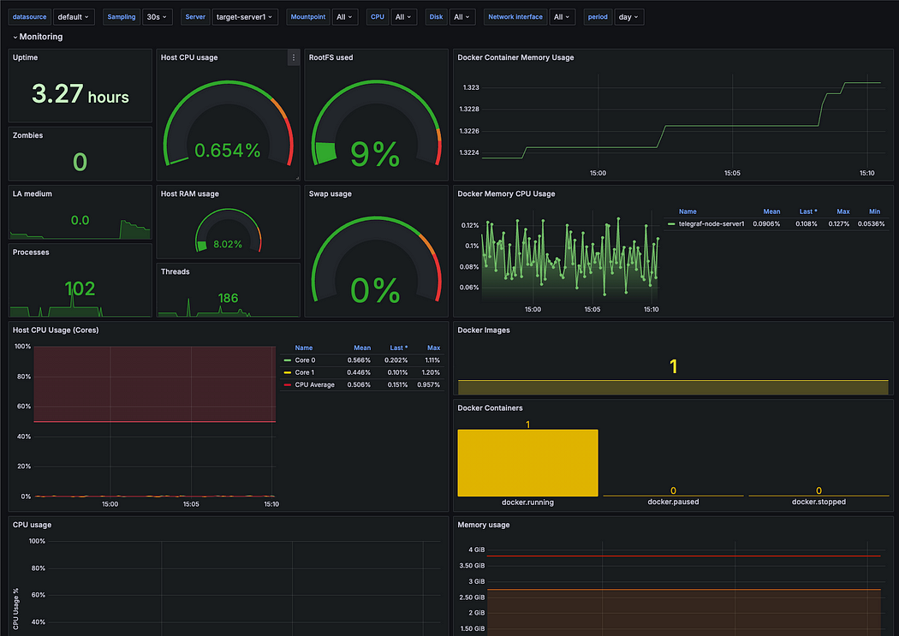
Task: Click the docker.running yellow bar
Action: click(527, 463)
